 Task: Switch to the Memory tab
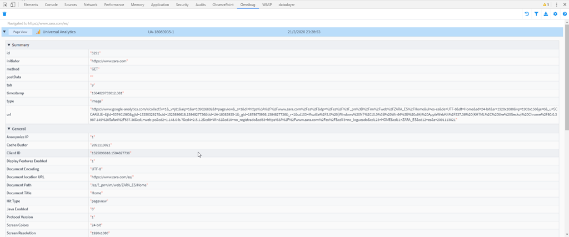(138, 4)
